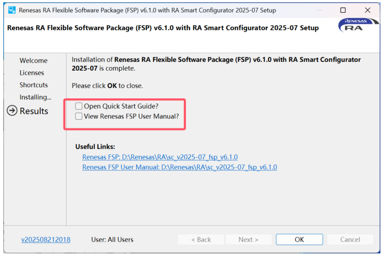Open the Renesas FSP User Manual link
This screenshot has height=256, width=383.
click(x=179, y=167)
